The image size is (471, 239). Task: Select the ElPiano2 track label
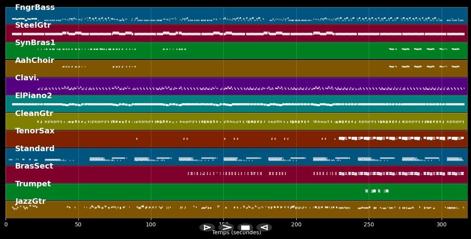(x=34, y=96)
